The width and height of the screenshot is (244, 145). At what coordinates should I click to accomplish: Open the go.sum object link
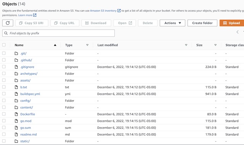pos(26,128)
